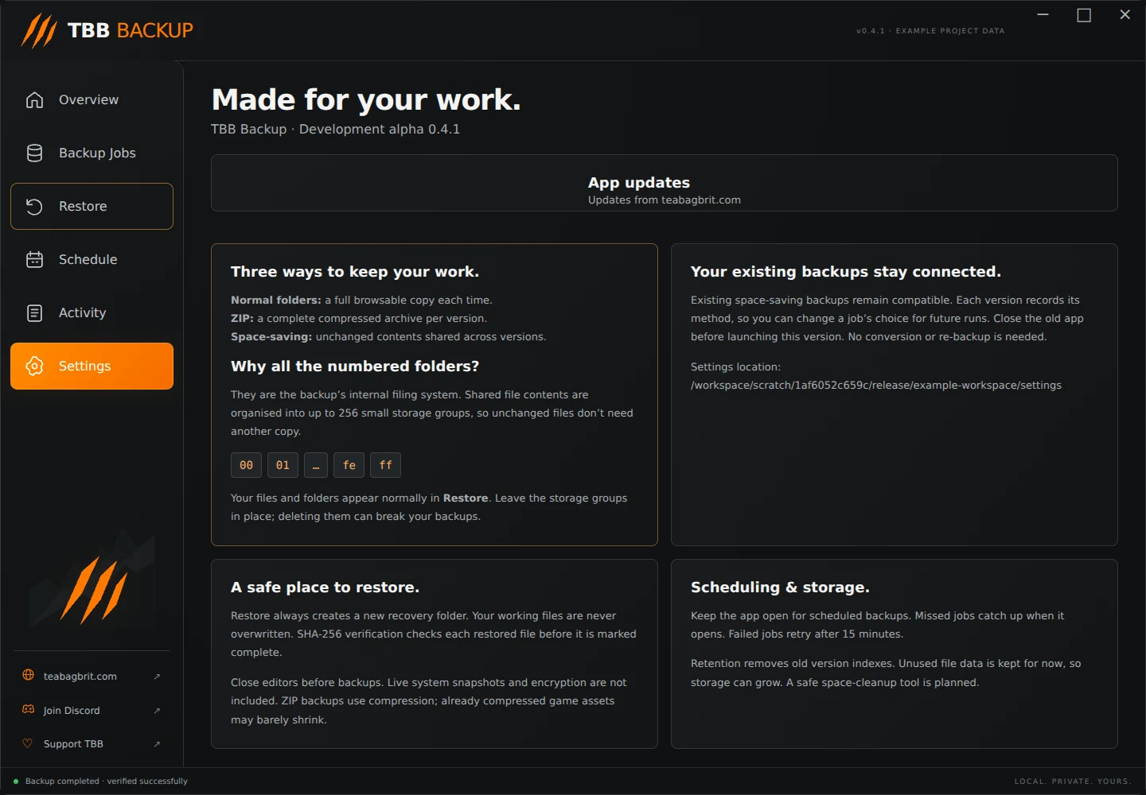Screen dimensions: 1146x795
Task: Click the Activity list icon
Action: (x=34, y=312)
